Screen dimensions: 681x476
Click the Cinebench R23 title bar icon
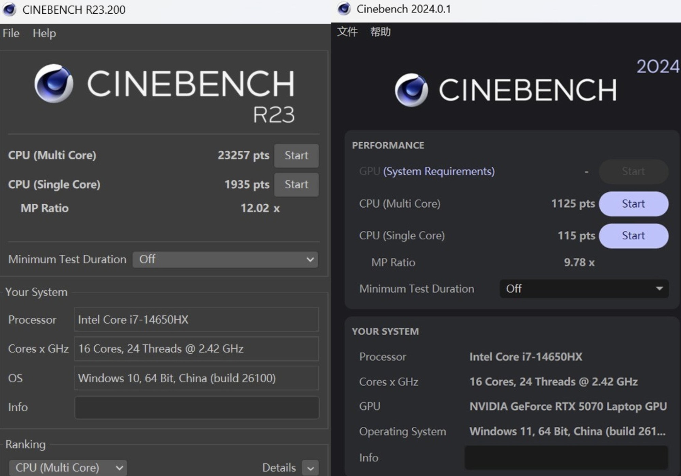(9, 10)
